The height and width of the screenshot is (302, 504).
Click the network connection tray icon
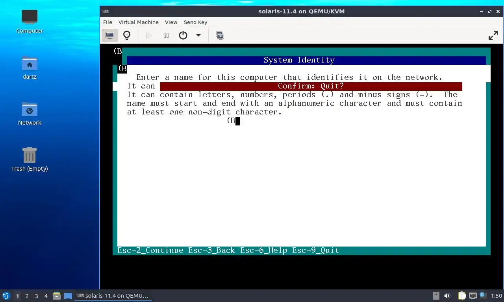click(473, 296)
